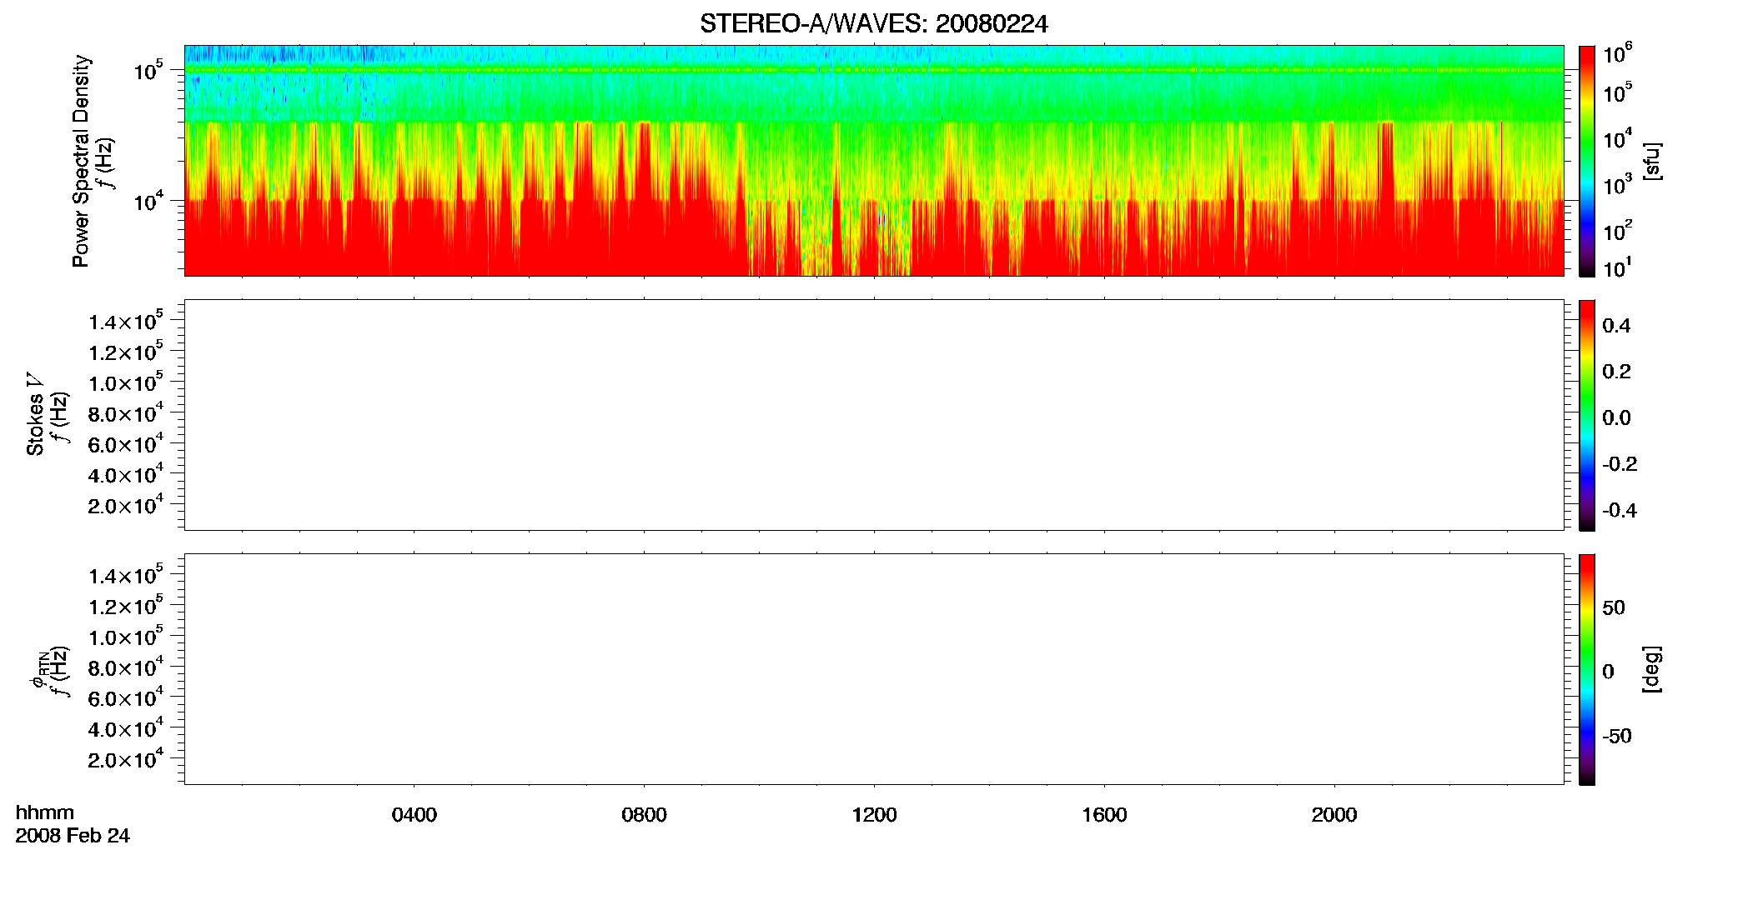The height and width of the screenshot is (900, 1748).
Task: Click the horizontal yellow line near 10^5 Hz
Action: coord(874,70)
